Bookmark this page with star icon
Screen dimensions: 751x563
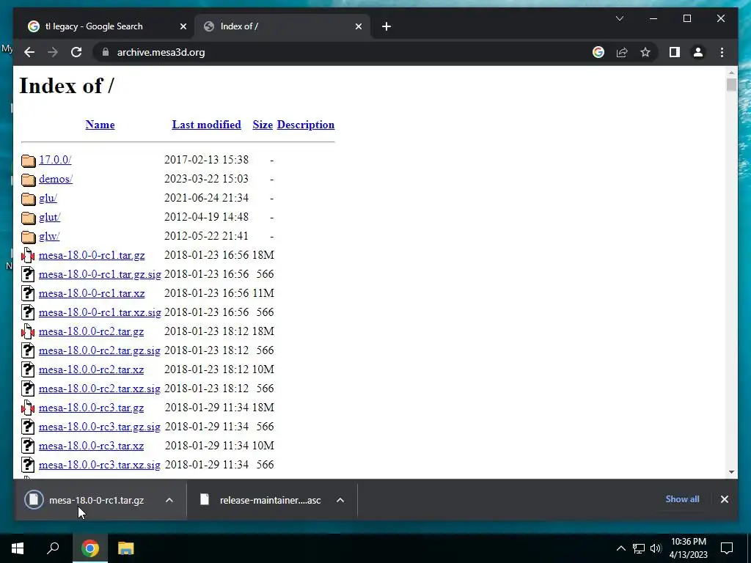click(x=645, y=52)
